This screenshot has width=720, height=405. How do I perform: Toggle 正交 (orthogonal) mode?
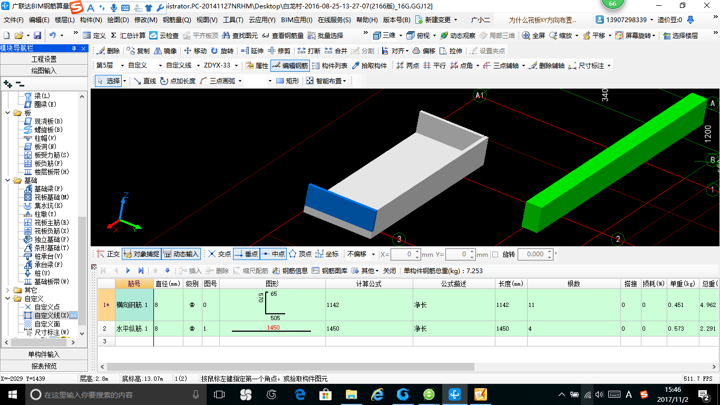108,254
